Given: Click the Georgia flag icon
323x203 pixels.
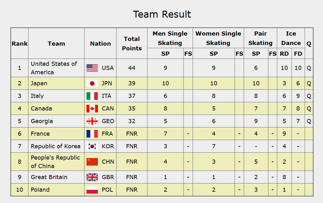Looking at the screenshot, I should point(92,121).
